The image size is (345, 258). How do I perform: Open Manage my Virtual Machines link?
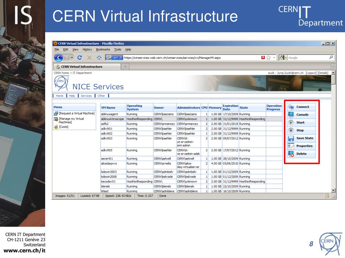(71, 121)
